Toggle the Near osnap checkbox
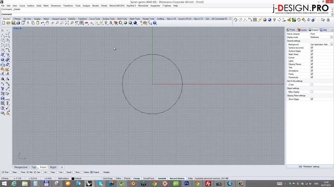This screenshot has height=187, width=334. 10,172
